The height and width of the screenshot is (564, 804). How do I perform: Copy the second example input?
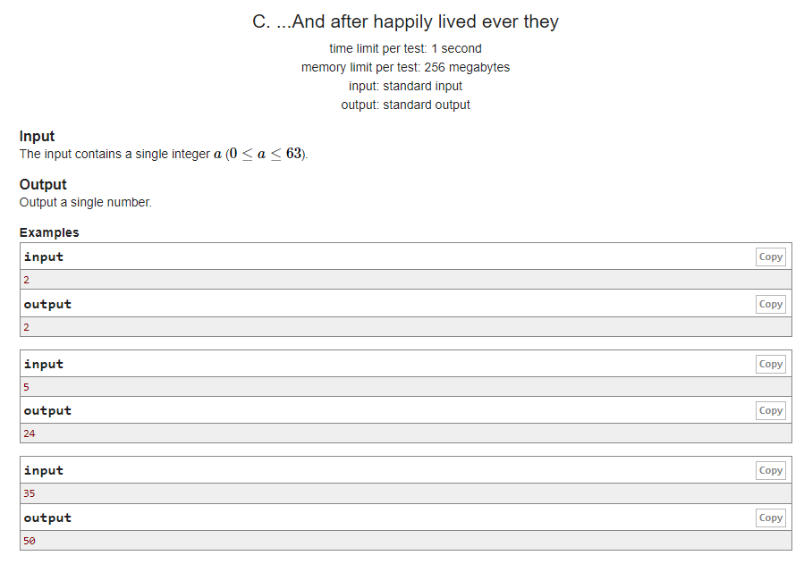[x=770, y=364]
